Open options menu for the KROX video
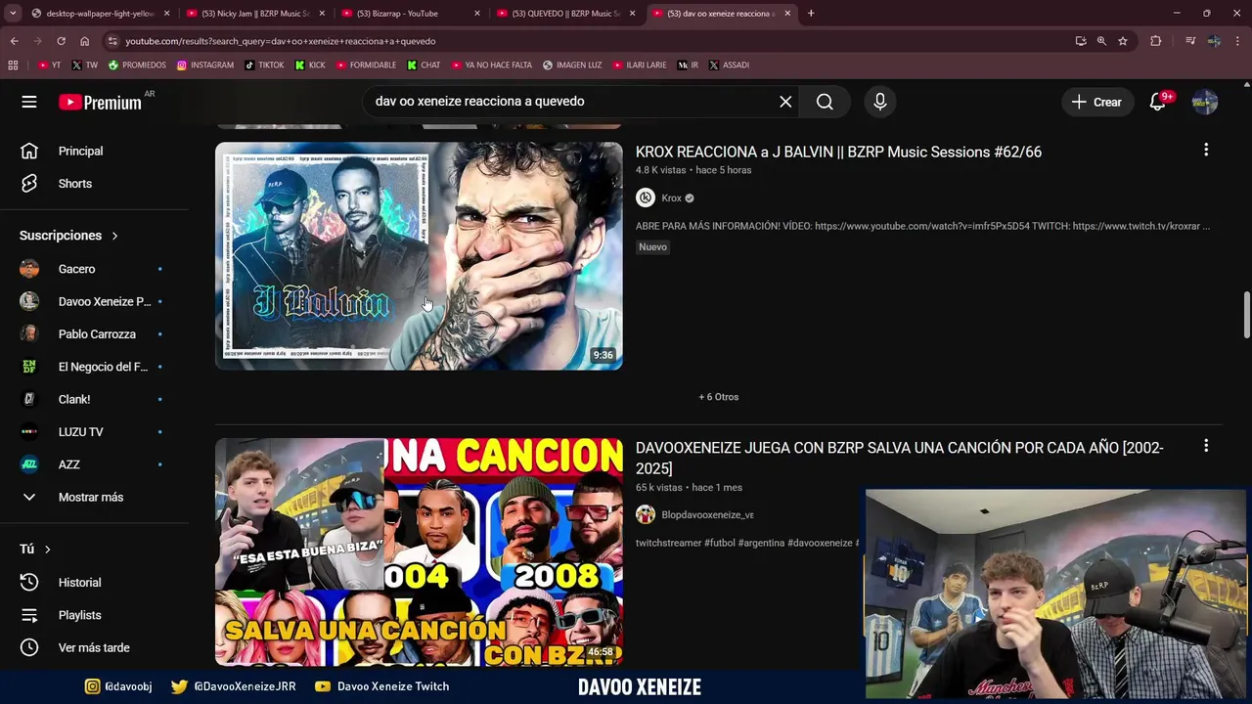This screenshot has width=1252, height=704. [1206, 150]
